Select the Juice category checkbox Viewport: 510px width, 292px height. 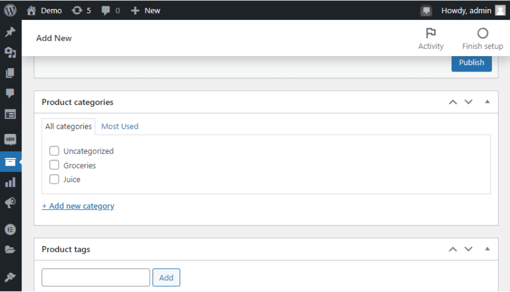(x=54, y=179)
